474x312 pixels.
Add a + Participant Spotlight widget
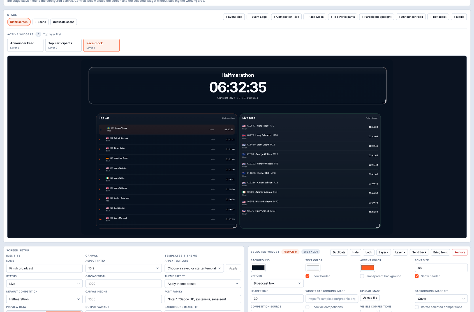click(x=376, y=17)
